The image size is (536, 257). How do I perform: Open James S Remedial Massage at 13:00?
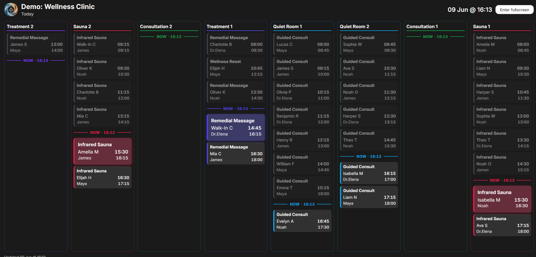click(36, 44)
